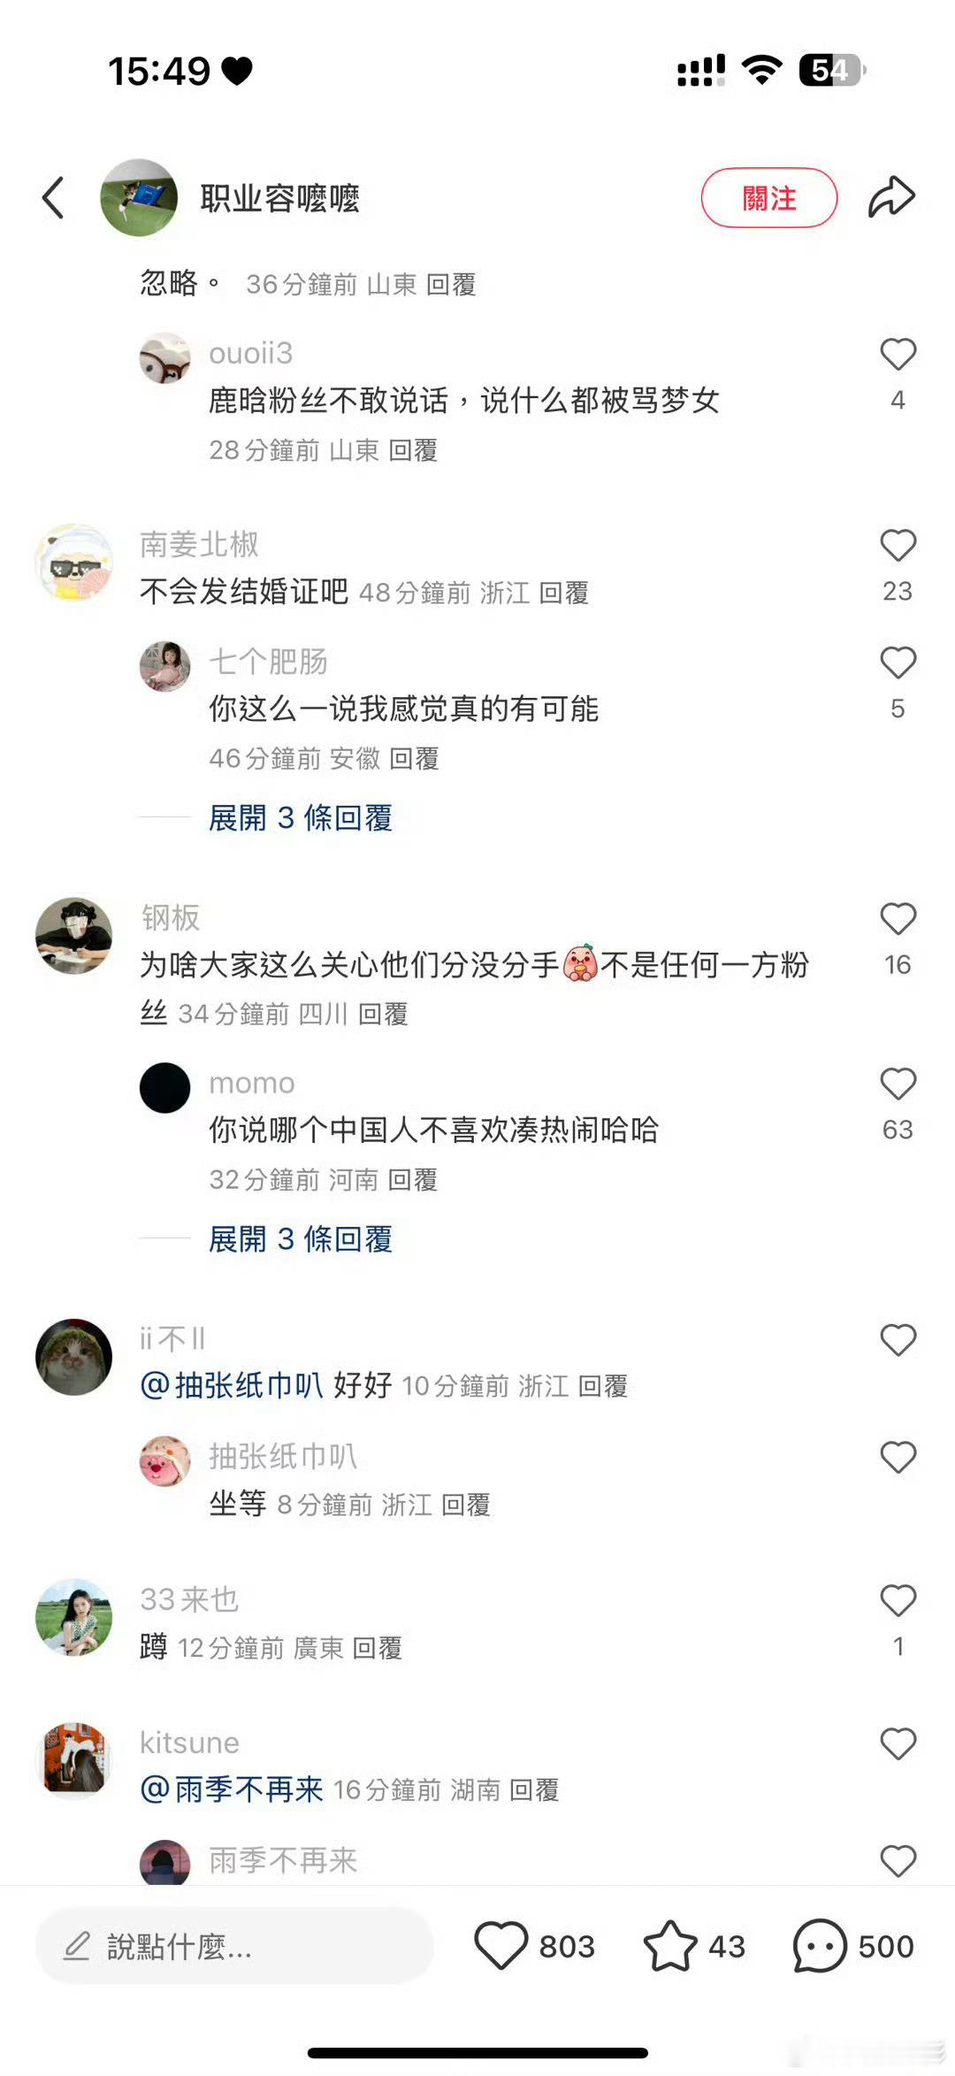Tap the back arrow icon
This screenshot has height=2076, width=955.
tap(53, 197)
